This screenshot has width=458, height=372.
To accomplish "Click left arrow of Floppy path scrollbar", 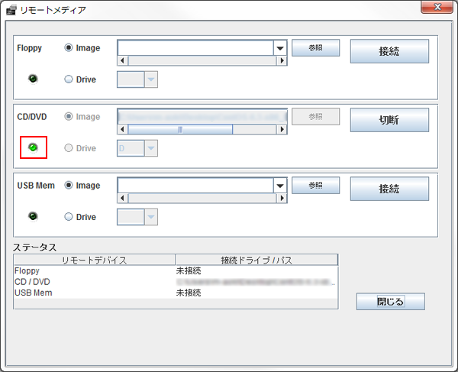I will [123, 61].
